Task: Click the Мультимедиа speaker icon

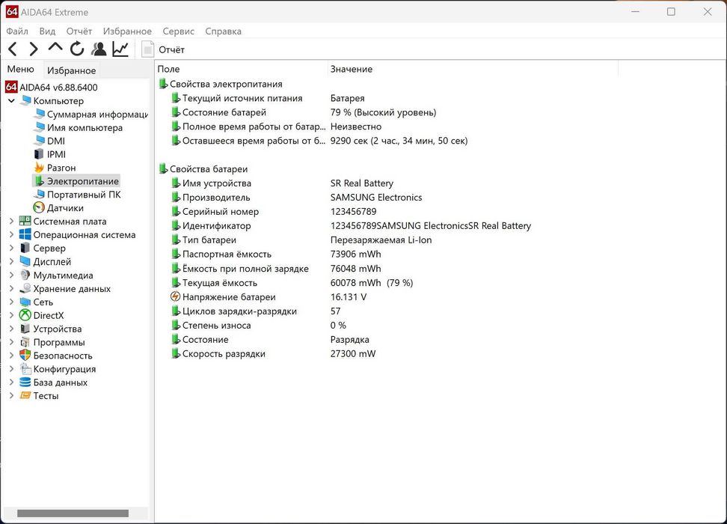Action: tap(25, 275)
